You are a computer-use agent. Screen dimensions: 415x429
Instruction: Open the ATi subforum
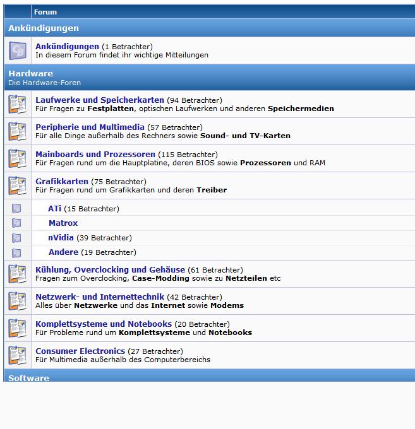coord(54,209)
